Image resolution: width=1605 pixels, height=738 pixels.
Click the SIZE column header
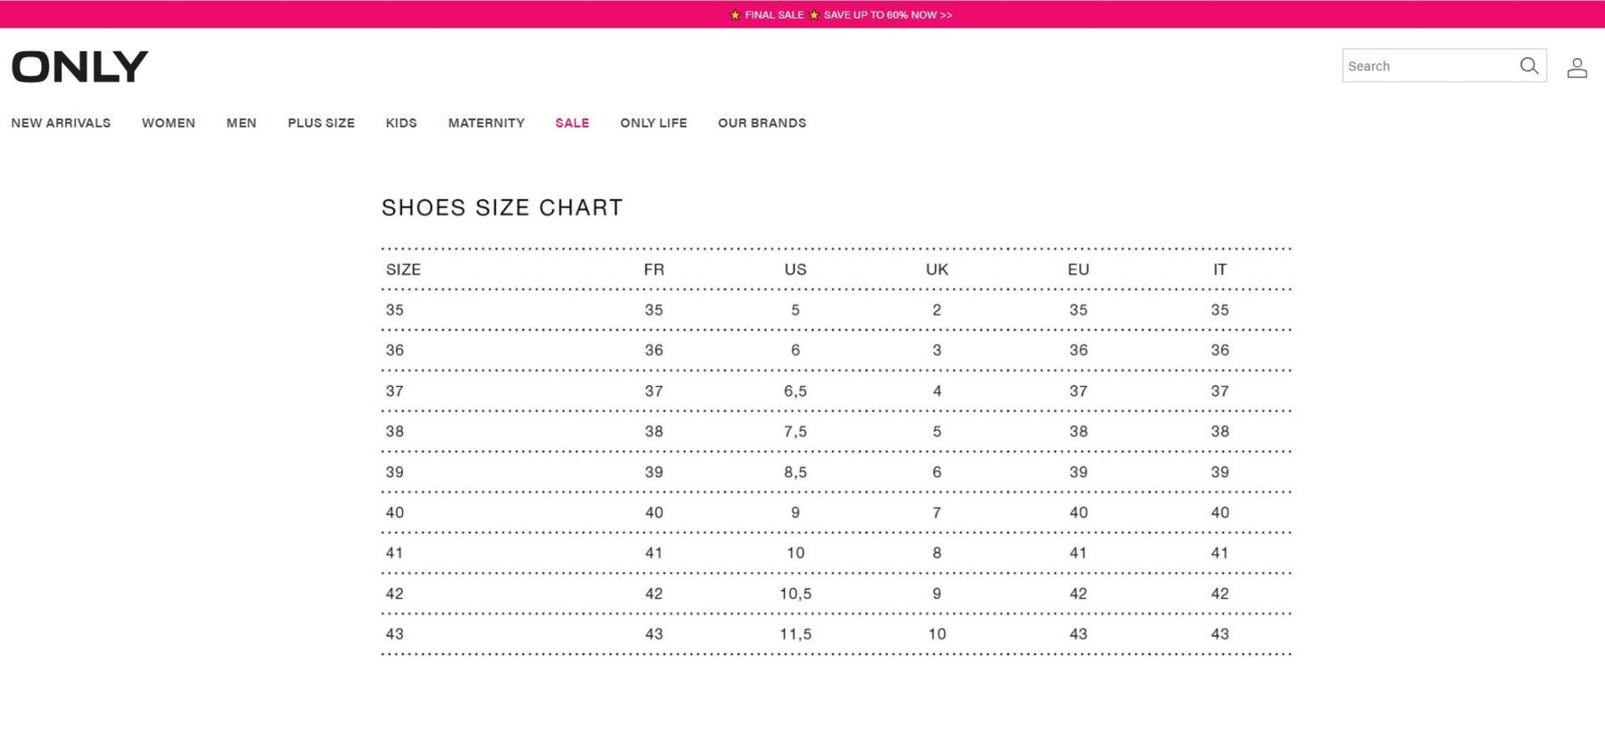point(403,269)
